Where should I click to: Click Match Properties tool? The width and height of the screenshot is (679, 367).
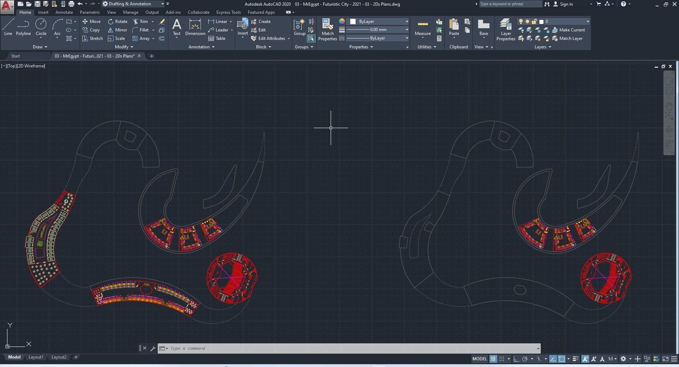point(327,30)
